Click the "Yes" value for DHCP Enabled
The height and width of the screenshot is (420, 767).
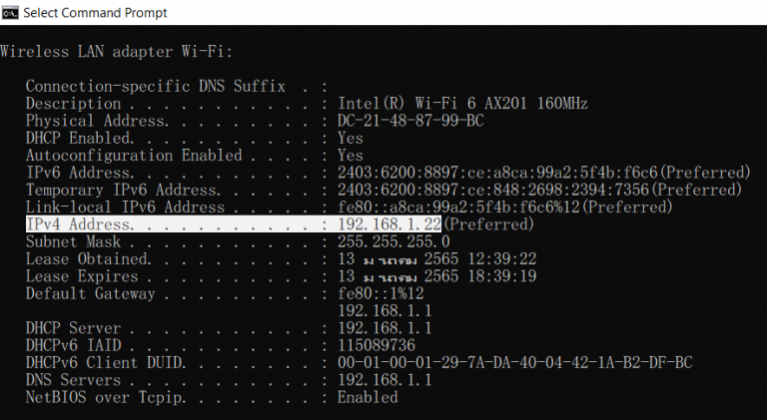351,138
